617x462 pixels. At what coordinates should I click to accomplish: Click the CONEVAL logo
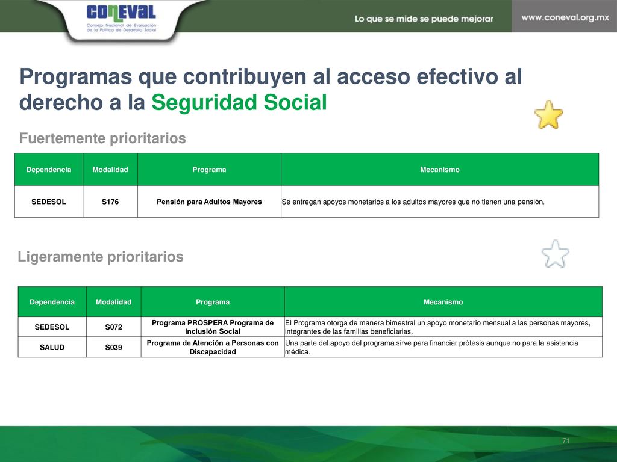point(121,19)
